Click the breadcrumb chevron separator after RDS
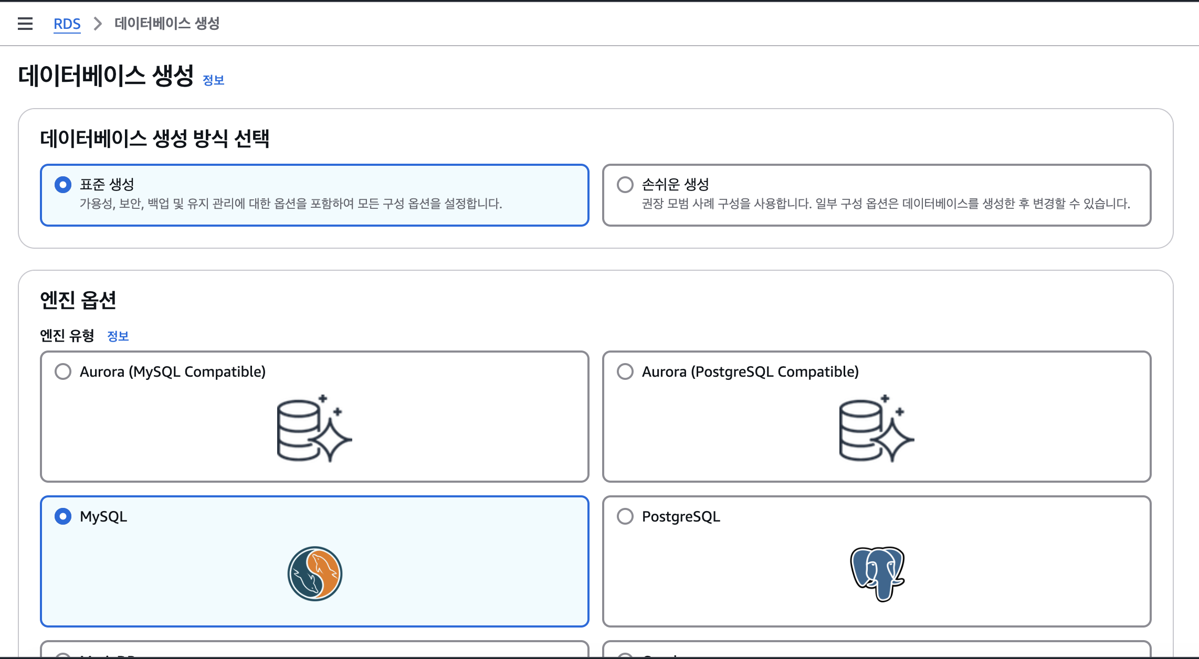This screenshot has width=1199, height=659. click(x=98, y=24)
